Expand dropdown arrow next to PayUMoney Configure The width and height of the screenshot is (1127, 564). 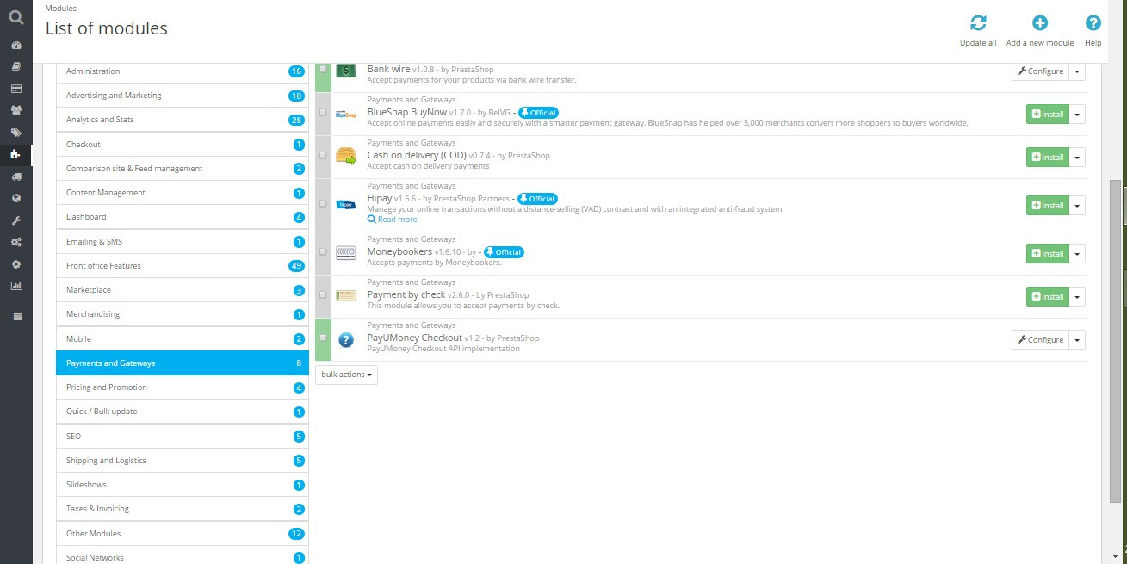pyautogui.click(x=1077, y=340)
